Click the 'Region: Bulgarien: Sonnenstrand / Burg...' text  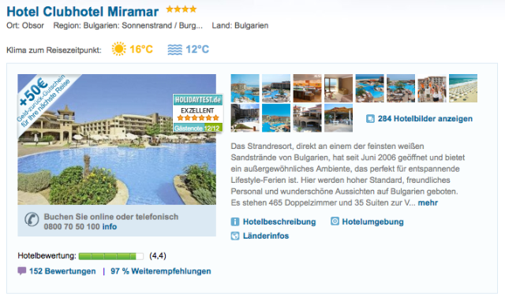(x=128, y=25)
